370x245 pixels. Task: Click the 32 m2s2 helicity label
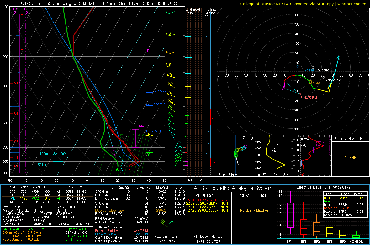tap(60, 154)
